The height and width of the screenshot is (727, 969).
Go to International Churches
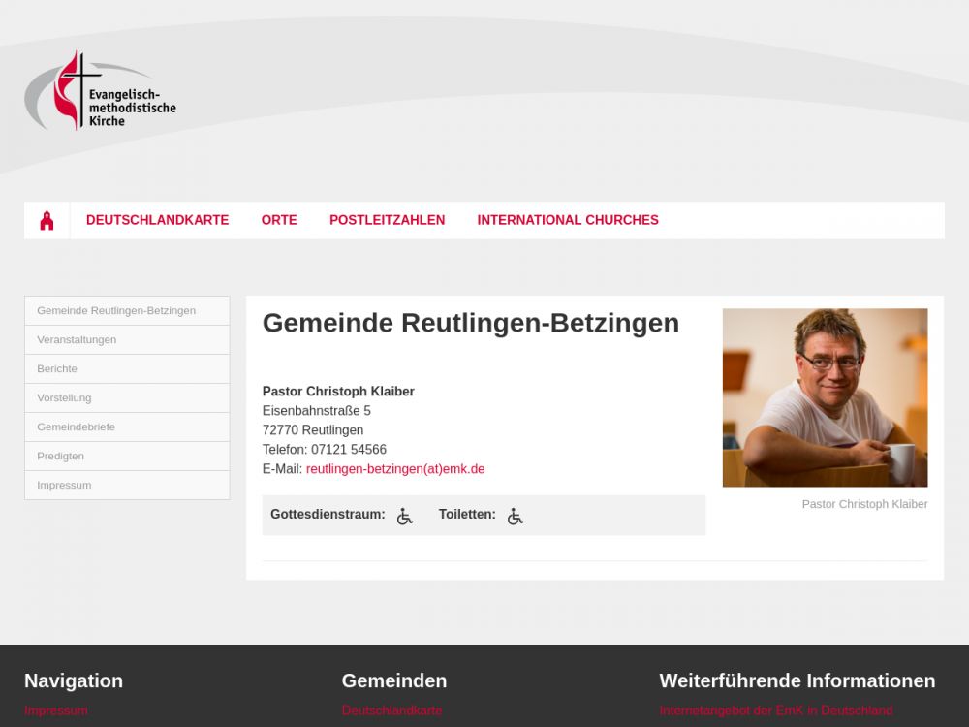[x=568, y=220]
